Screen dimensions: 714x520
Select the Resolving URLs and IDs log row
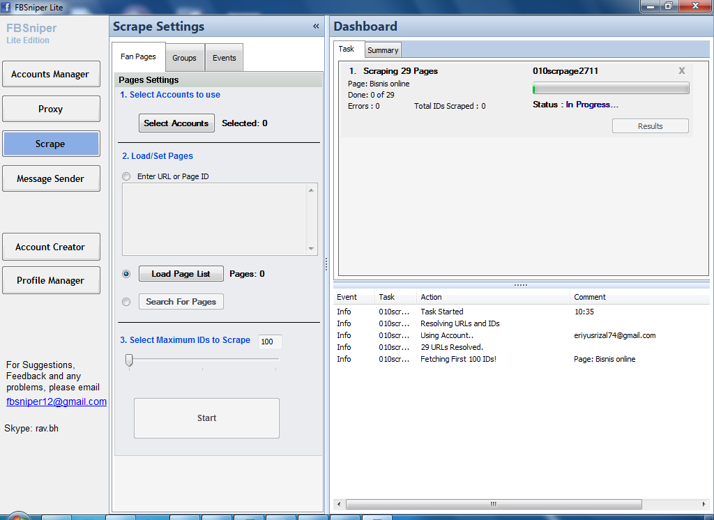(522, 323)
